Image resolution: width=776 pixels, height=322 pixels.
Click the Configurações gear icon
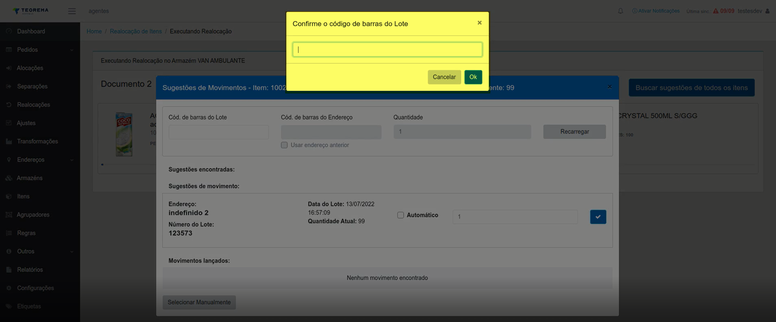coord(9,288)
